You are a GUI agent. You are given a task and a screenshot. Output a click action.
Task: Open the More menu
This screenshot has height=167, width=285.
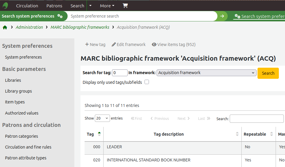click(107, 6)
